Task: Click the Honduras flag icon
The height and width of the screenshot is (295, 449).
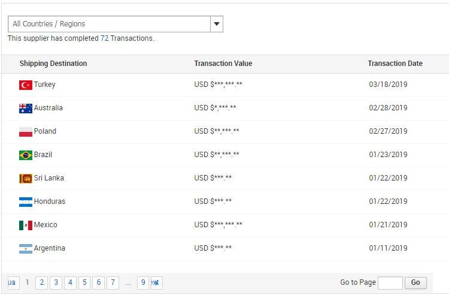Action: (x=26, y=202)
